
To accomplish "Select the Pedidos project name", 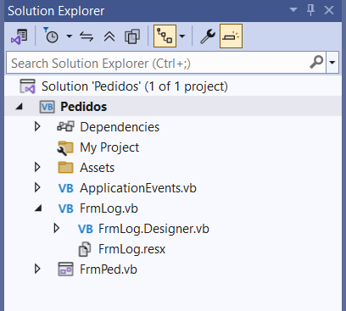I will click(x=84, y=107).
